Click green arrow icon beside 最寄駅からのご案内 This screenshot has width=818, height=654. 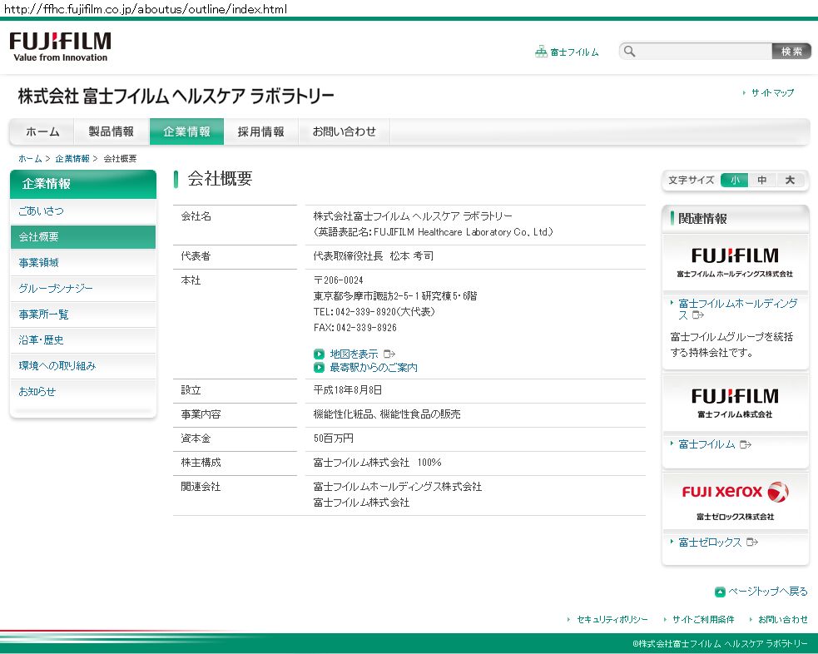[319, 367]
